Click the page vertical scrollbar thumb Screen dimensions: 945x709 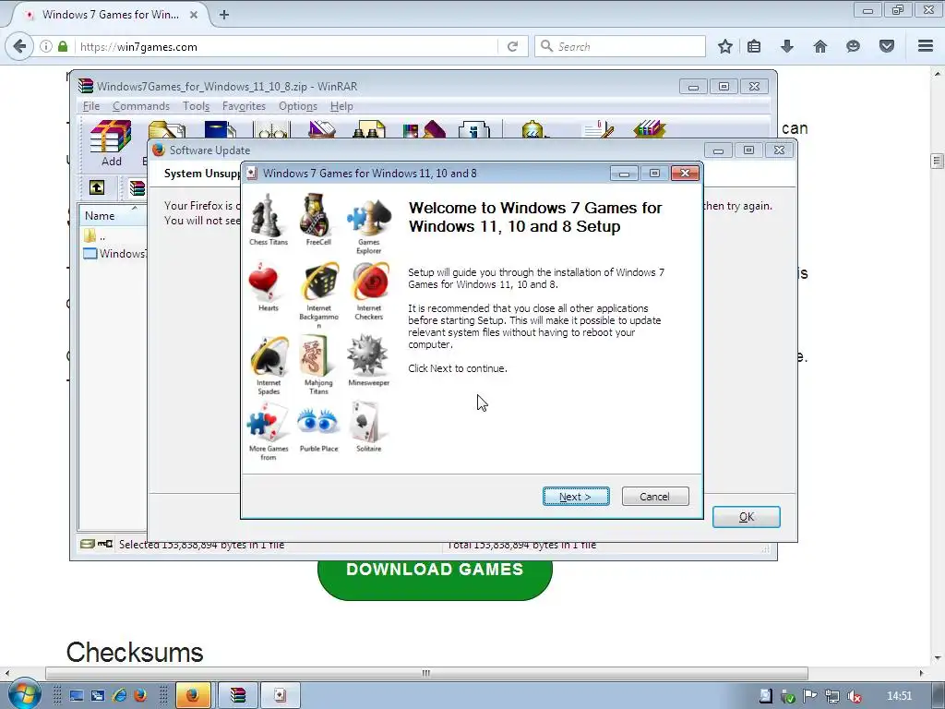pos(937,161)
